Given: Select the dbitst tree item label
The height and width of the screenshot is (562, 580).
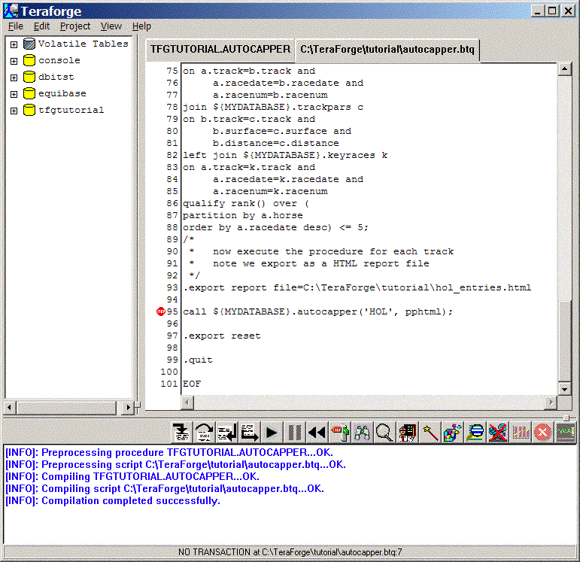Looking at the screenshot, I should pos(56,77).
